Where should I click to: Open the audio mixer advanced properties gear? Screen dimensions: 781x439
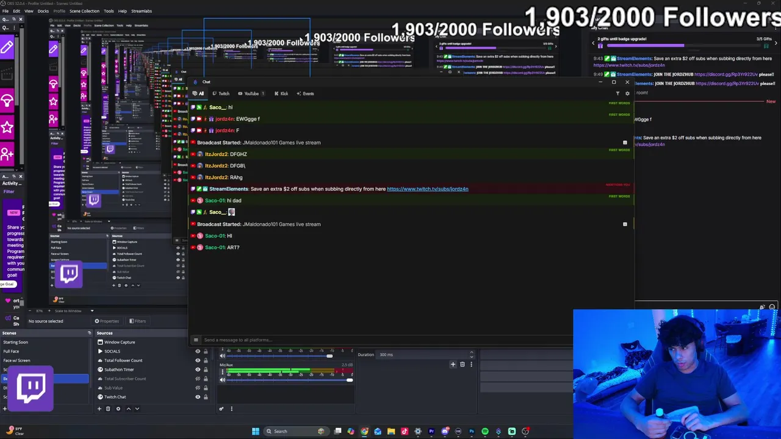tap(221, 409)
